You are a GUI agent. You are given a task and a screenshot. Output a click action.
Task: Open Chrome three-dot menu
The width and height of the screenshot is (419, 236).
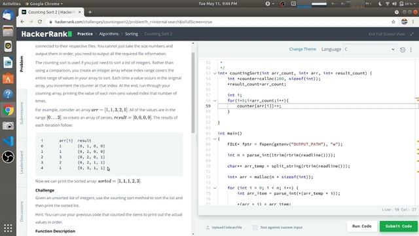coord(413,22)
